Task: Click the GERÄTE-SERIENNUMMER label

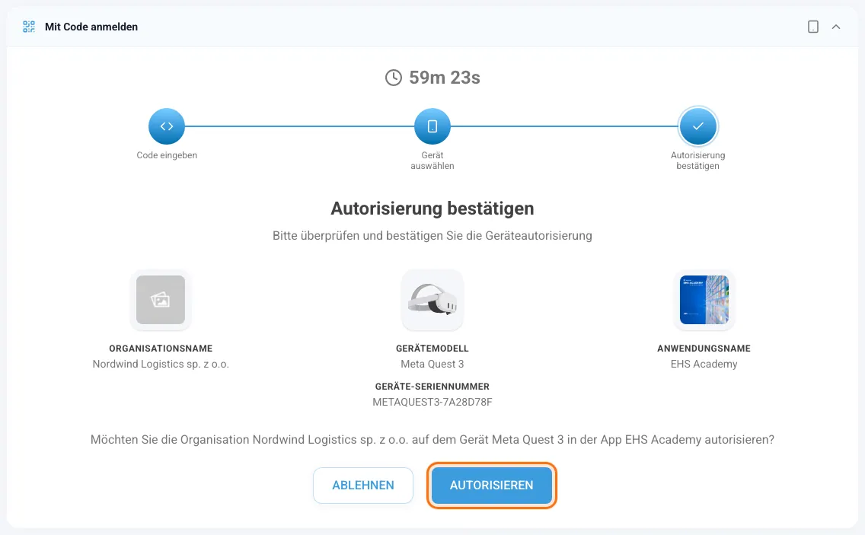Action: [x=432, y=387]
